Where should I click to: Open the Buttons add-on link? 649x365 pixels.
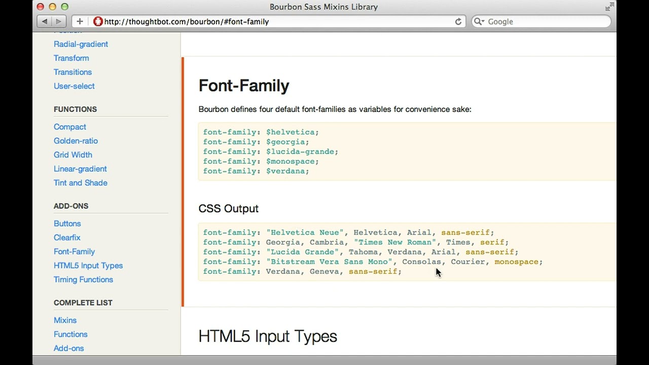(67, 224)
